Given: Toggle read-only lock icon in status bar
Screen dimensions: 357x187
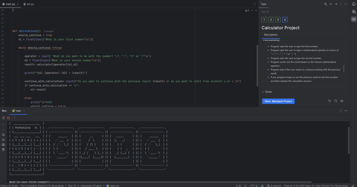Looking at the screenshot, I should coord(353,186).
